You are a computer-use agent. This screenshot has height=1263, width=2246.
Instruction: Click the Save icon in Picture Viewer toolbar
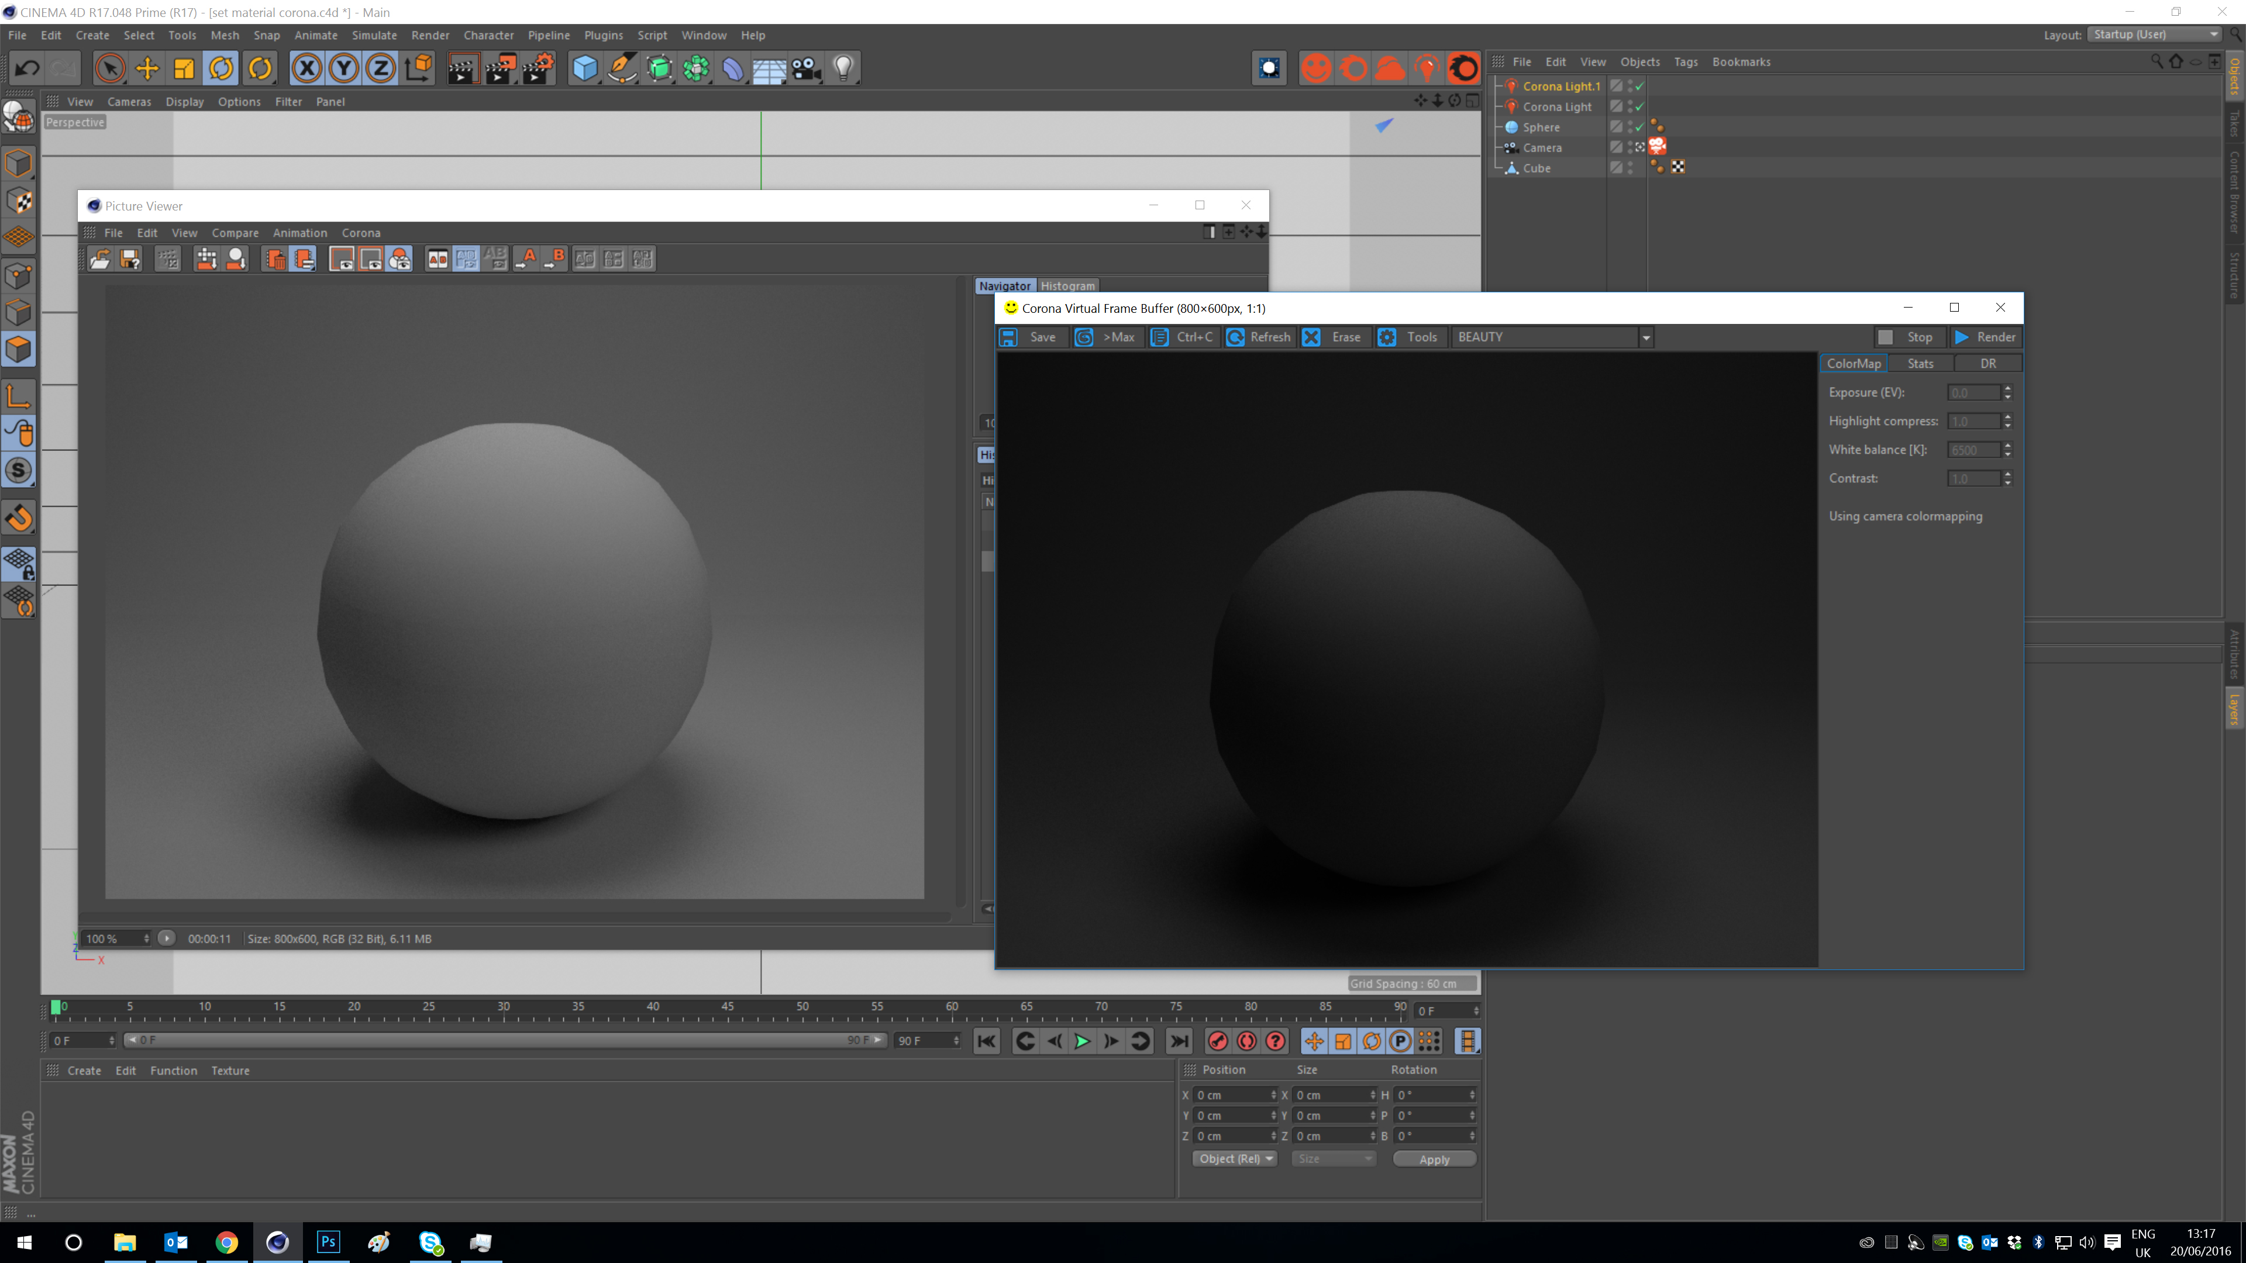click(x=130, y=259)
